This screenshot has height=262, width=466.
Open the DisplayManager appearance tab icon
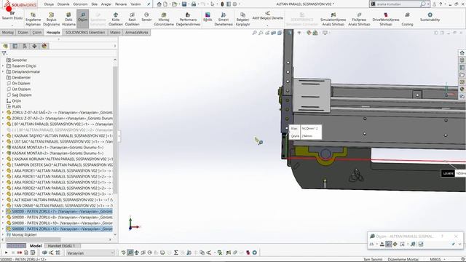(x=44, y=46)
